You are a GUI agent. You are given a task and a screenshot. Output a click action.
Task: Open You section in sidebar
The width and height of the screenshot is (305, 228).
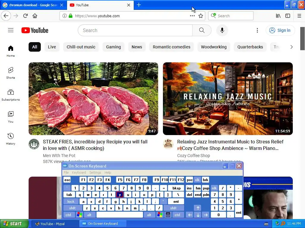(11, 117)
